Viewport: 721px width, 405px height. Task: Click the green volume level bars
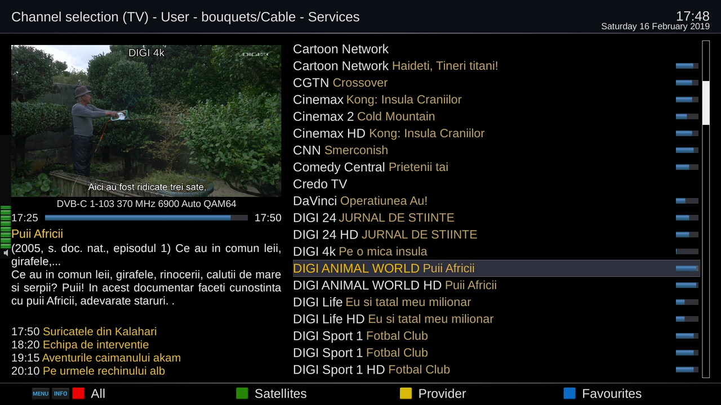6,227
